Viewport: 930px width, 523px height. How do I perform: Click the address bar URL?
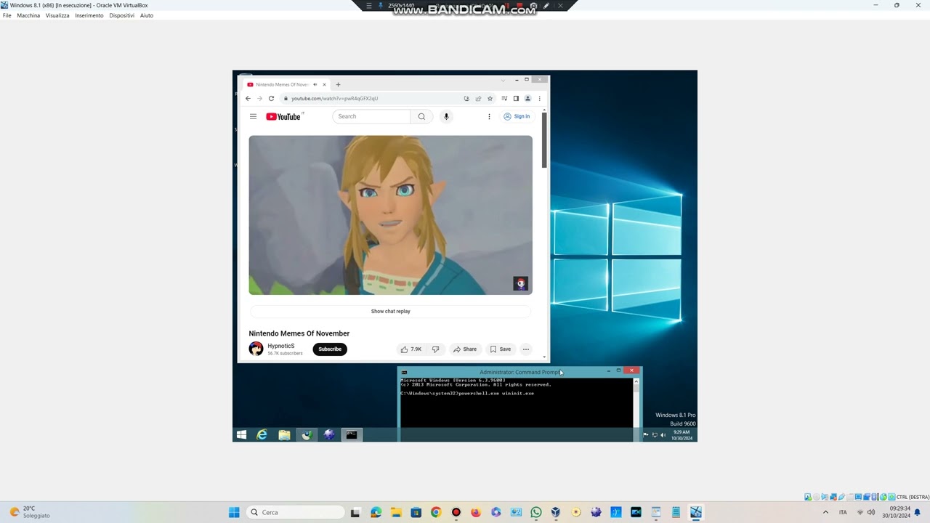coord(334,98)
